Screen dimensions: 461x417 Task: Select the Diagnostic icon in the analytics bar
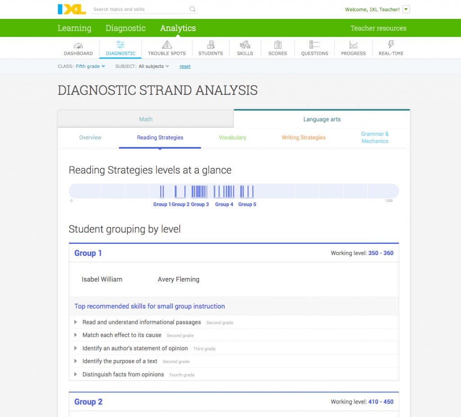120,48
